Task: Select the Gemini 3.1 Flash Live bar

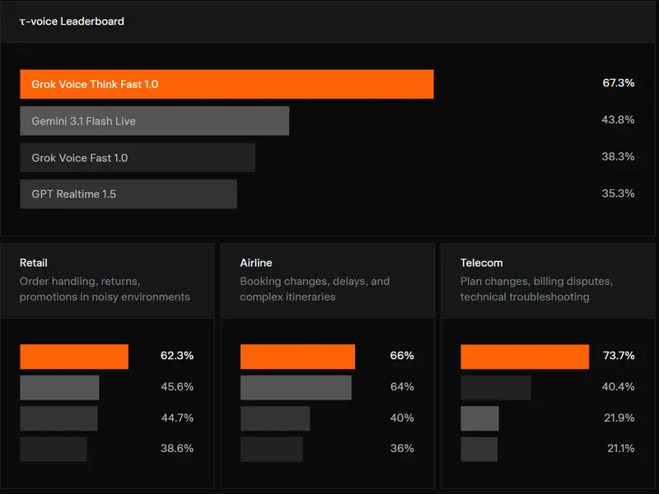Action: coord(154,121)
